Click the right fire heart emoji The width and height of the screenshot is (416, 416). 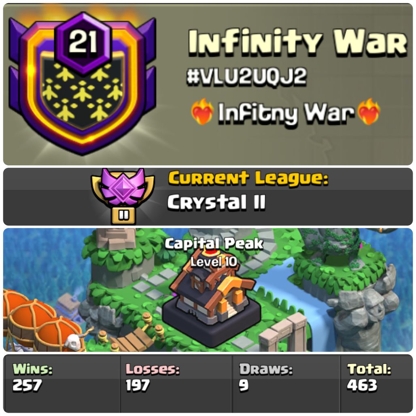tap(369, 112)
